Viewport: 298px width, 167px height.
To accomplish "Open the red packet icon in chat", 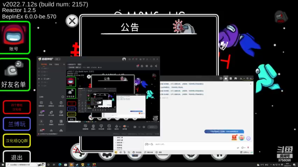I will (x=234, y=137).
